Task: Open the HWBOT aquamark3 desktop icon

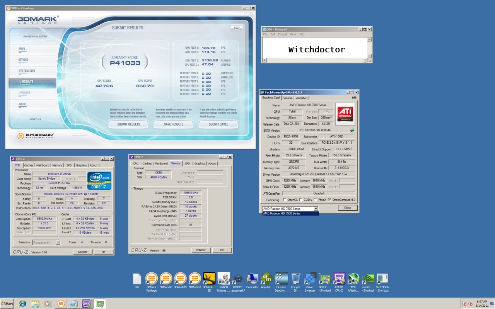Action: [238, 279]
